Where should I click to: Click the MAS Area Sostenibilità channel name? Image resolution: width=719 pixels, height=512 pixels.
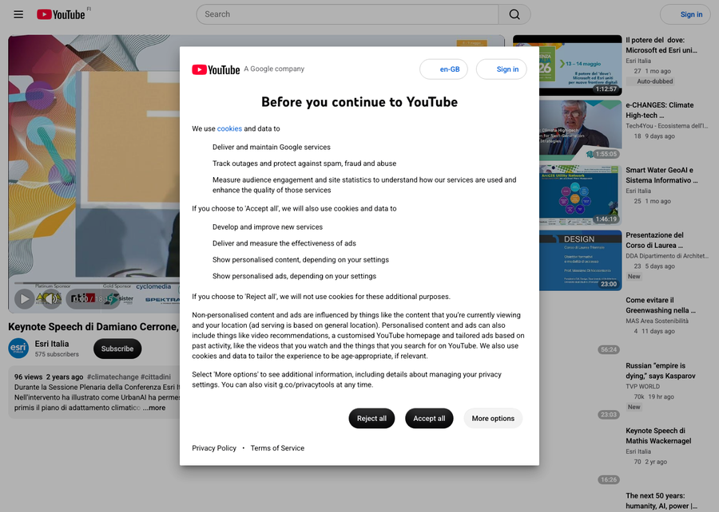tap(657, 321)
